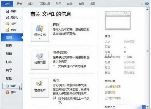
Task: Click the scrollbar down arrow
Action: (x=147, y=107)
